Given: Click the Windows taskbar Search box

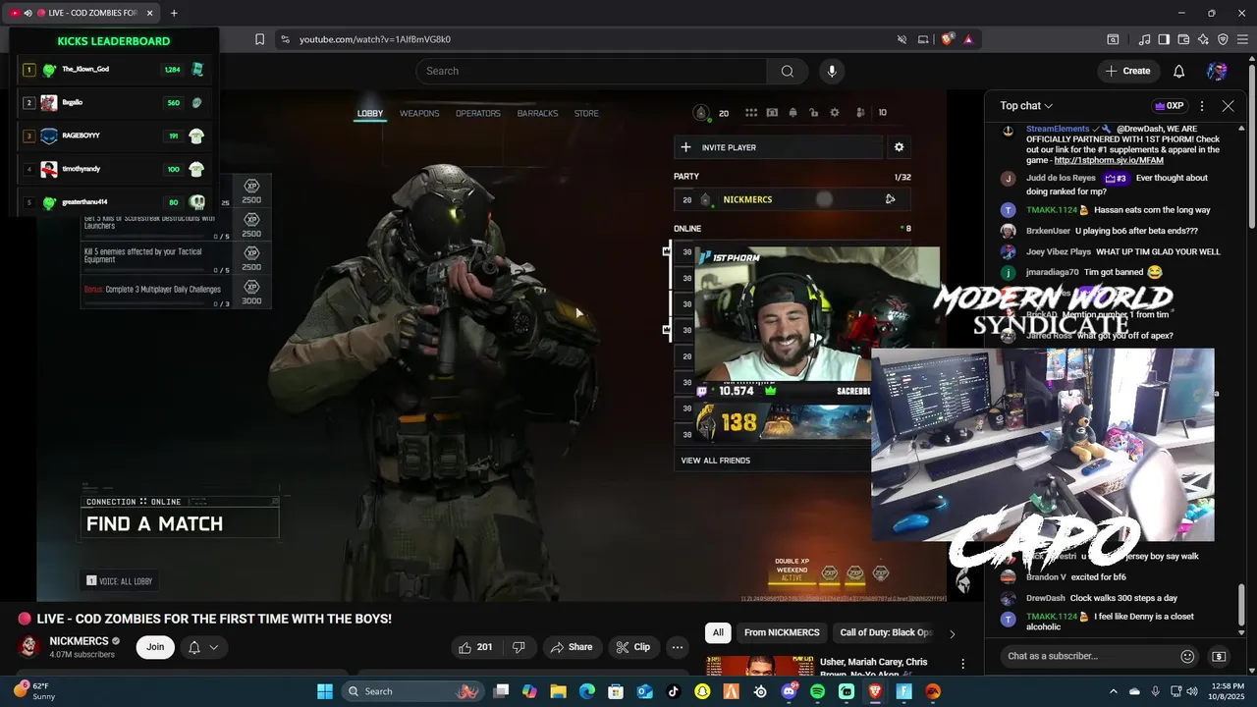Looking at the screenshot, I should tap(411, 691).
